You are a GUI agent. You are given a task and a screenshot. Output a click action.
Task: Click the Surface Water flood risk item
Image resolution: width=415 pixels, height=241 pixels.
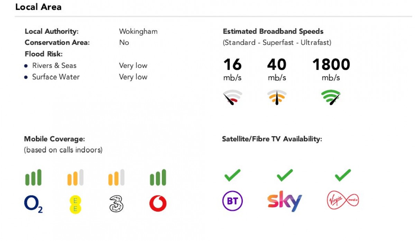(x=56, y=77)
